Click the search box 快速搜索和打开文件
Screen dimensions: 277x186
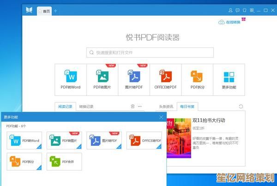click(150, 53)
